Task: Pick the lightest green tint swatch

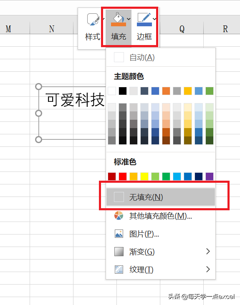Action: [210, 107]
